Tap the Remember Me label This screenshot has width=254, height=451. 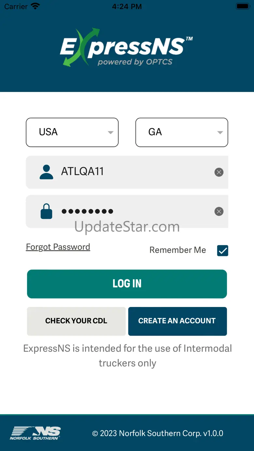coord(177,250)
